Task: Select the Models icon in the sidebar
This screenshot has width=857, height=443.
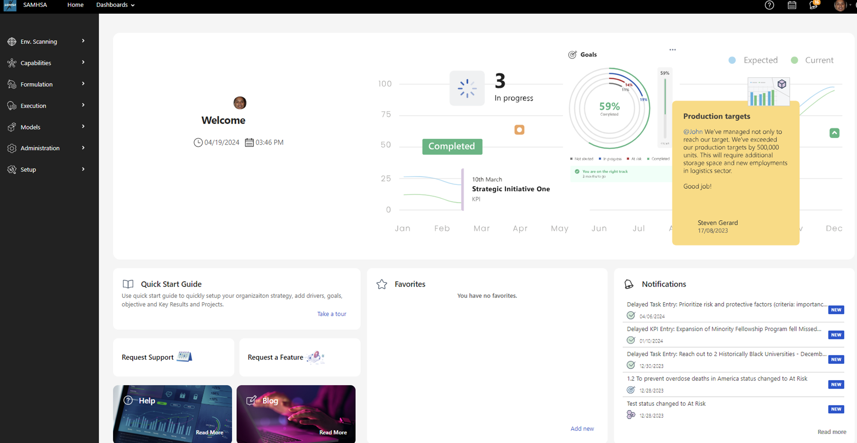Action: point(12,127)
